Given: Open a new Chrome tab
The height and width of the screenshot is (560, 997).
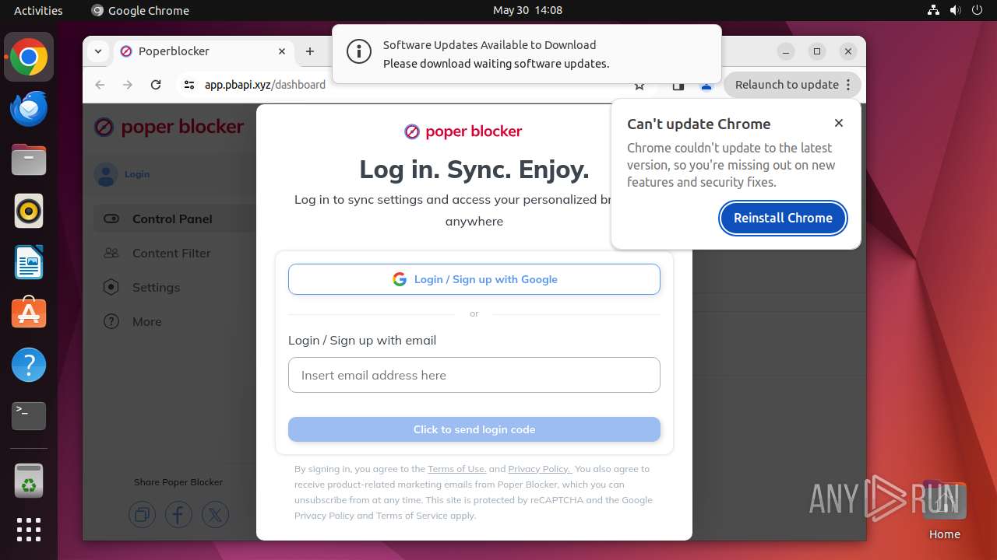Looking at the screenshot, I should (310, 51).
